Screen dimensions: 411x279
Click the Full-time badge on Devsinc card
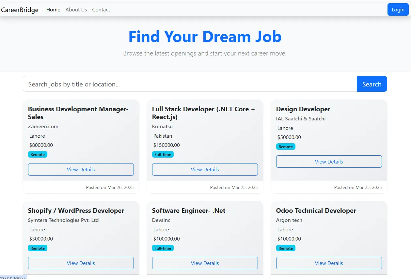pos(163,248)
